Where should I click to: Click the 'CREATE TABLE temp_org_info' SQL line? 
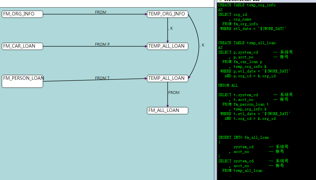click(247, 5)
